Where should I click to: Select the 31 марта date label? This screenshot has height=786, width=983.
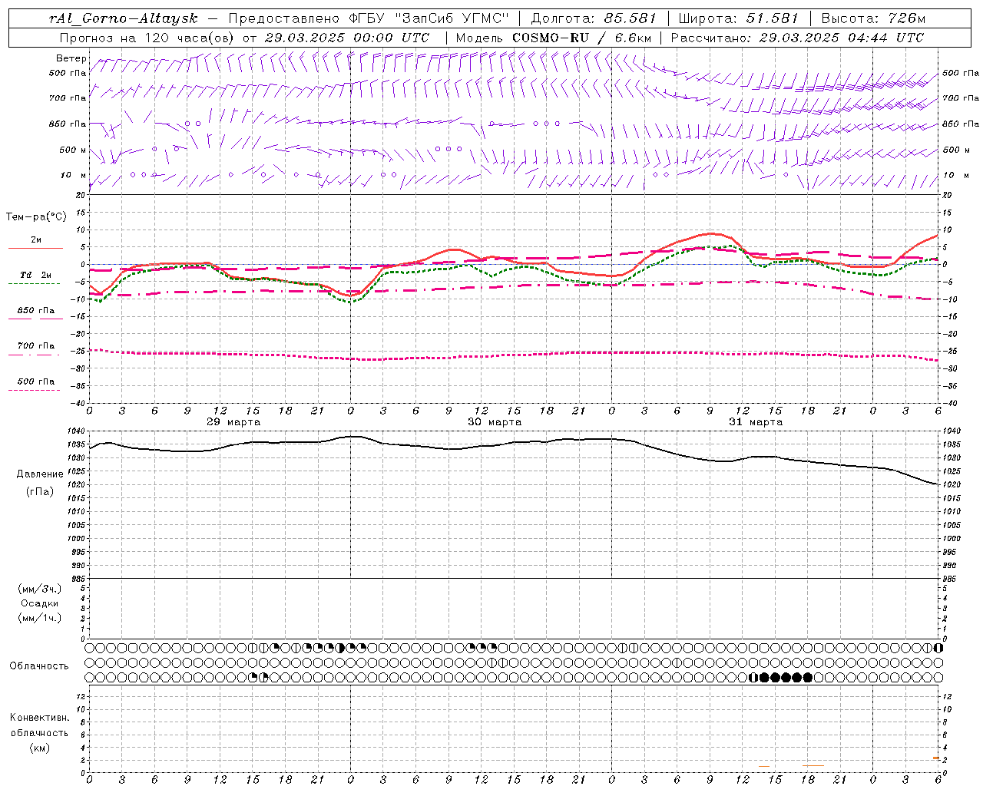tap(756, 422)
